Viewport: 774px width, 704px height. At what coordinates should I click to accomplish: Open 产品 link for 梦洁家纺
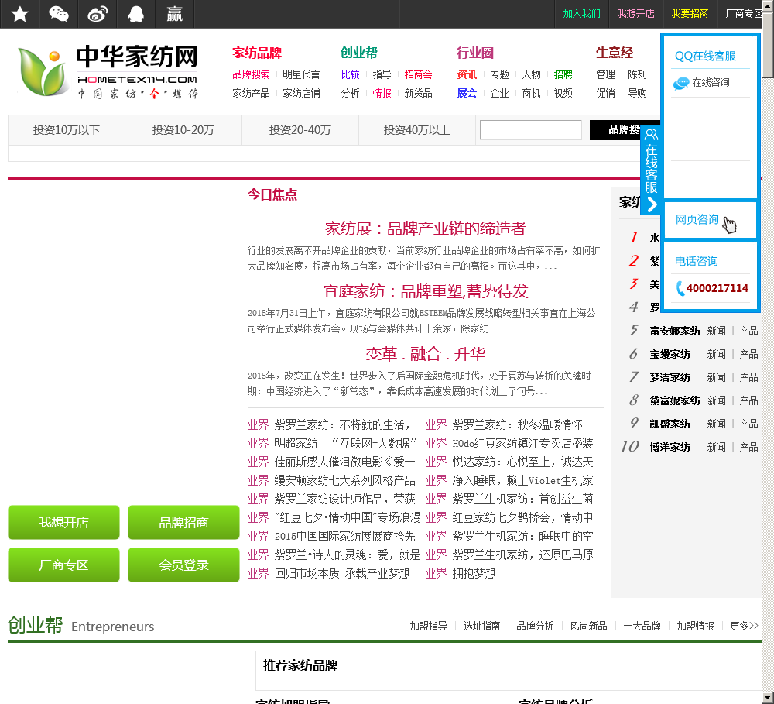tap(748, 377)
